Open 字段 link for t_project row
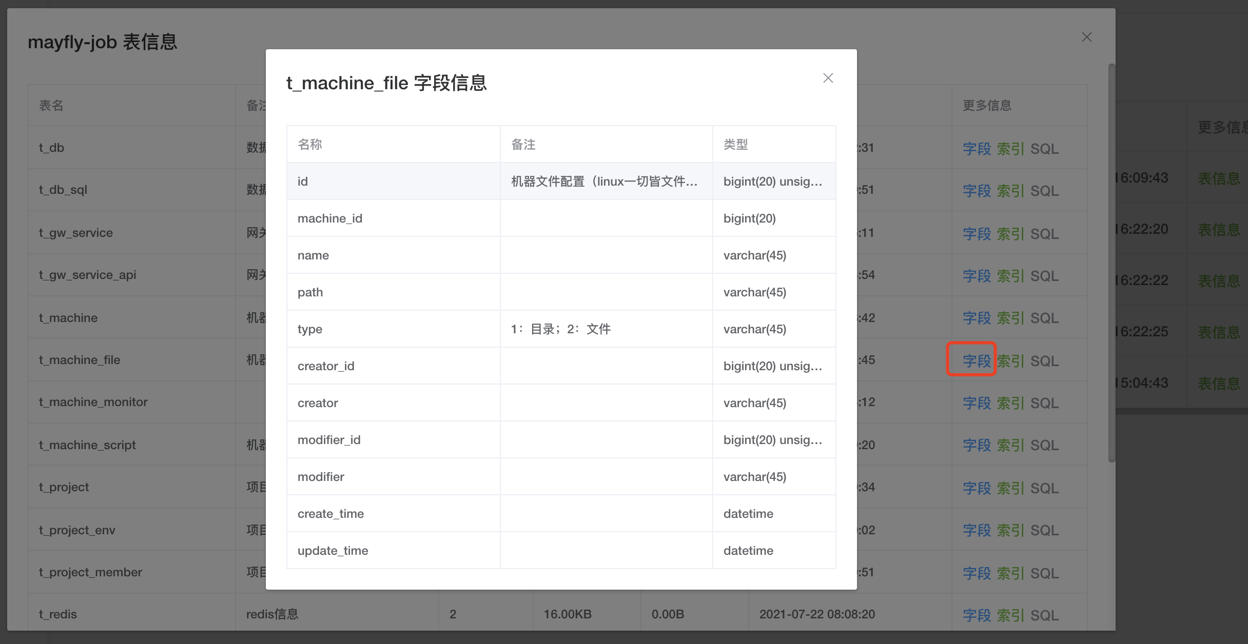This screenshot has width=1248, height=644. click(x=977, y=488)
